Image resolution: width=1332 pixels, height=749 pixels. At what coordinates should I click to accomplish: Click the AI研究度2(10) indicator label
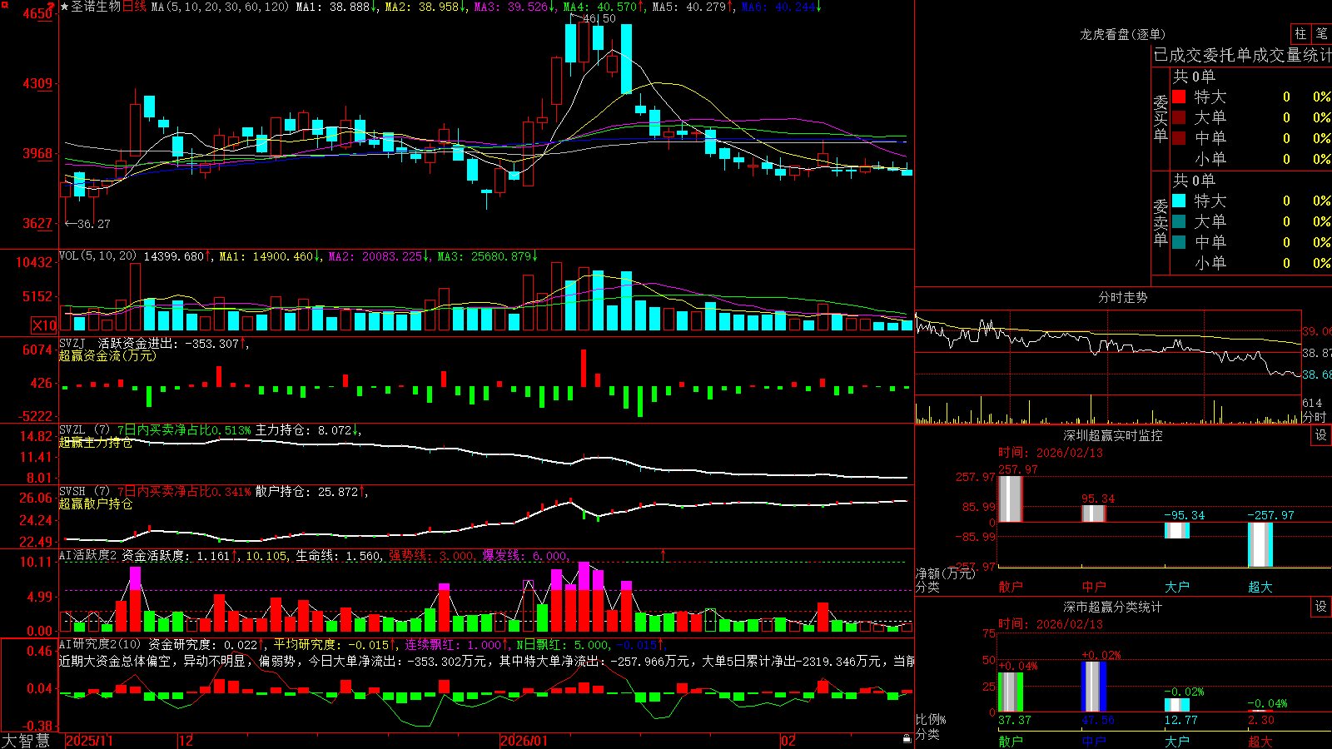click(100, 644)
